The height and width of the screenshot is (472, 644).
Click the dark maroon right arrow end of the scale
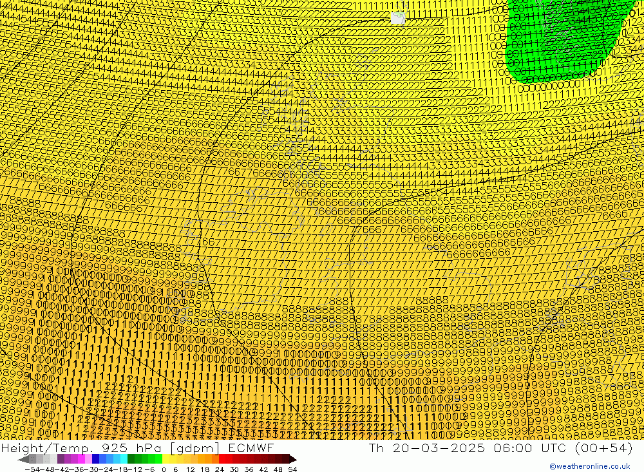(x=293, y=459)
